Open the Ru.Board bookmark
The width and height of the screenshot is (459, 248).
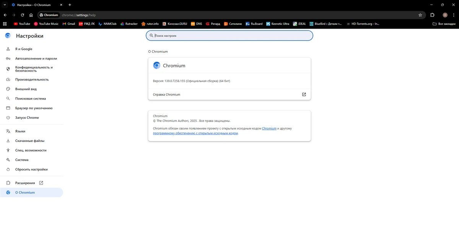pyautogui.click(x=254, y=24)
